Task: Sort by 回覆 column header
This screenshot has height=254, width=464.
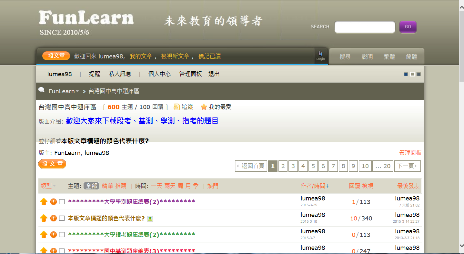Action: pyautogui.click(x=355, y=186)
